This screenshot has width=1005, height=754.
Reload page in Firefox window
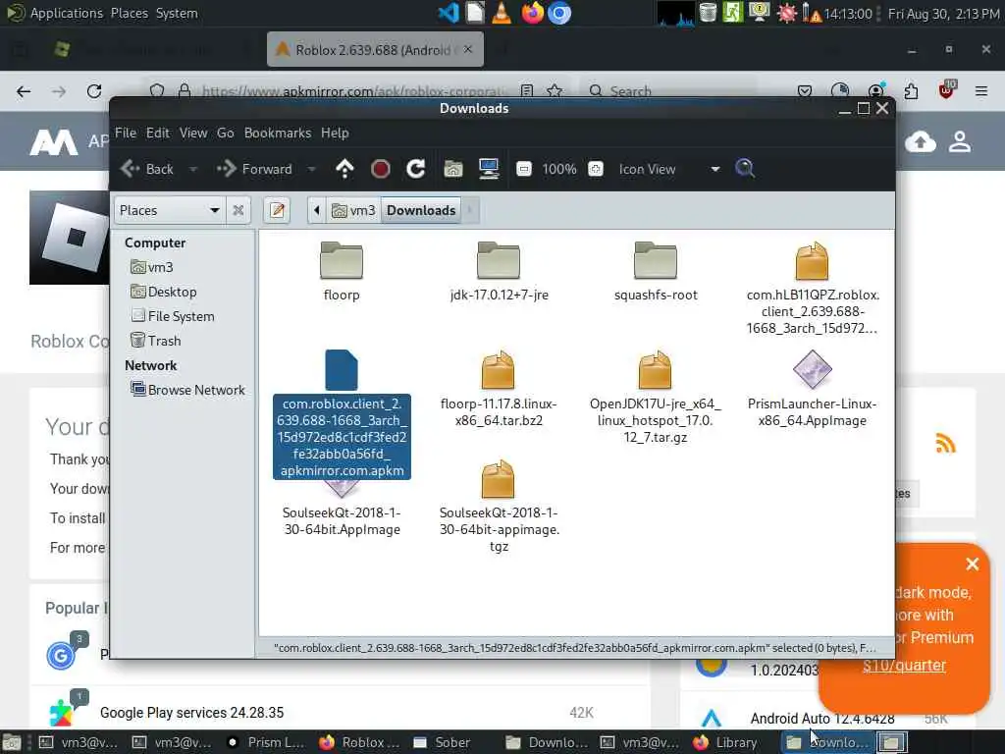click(94, 91)
